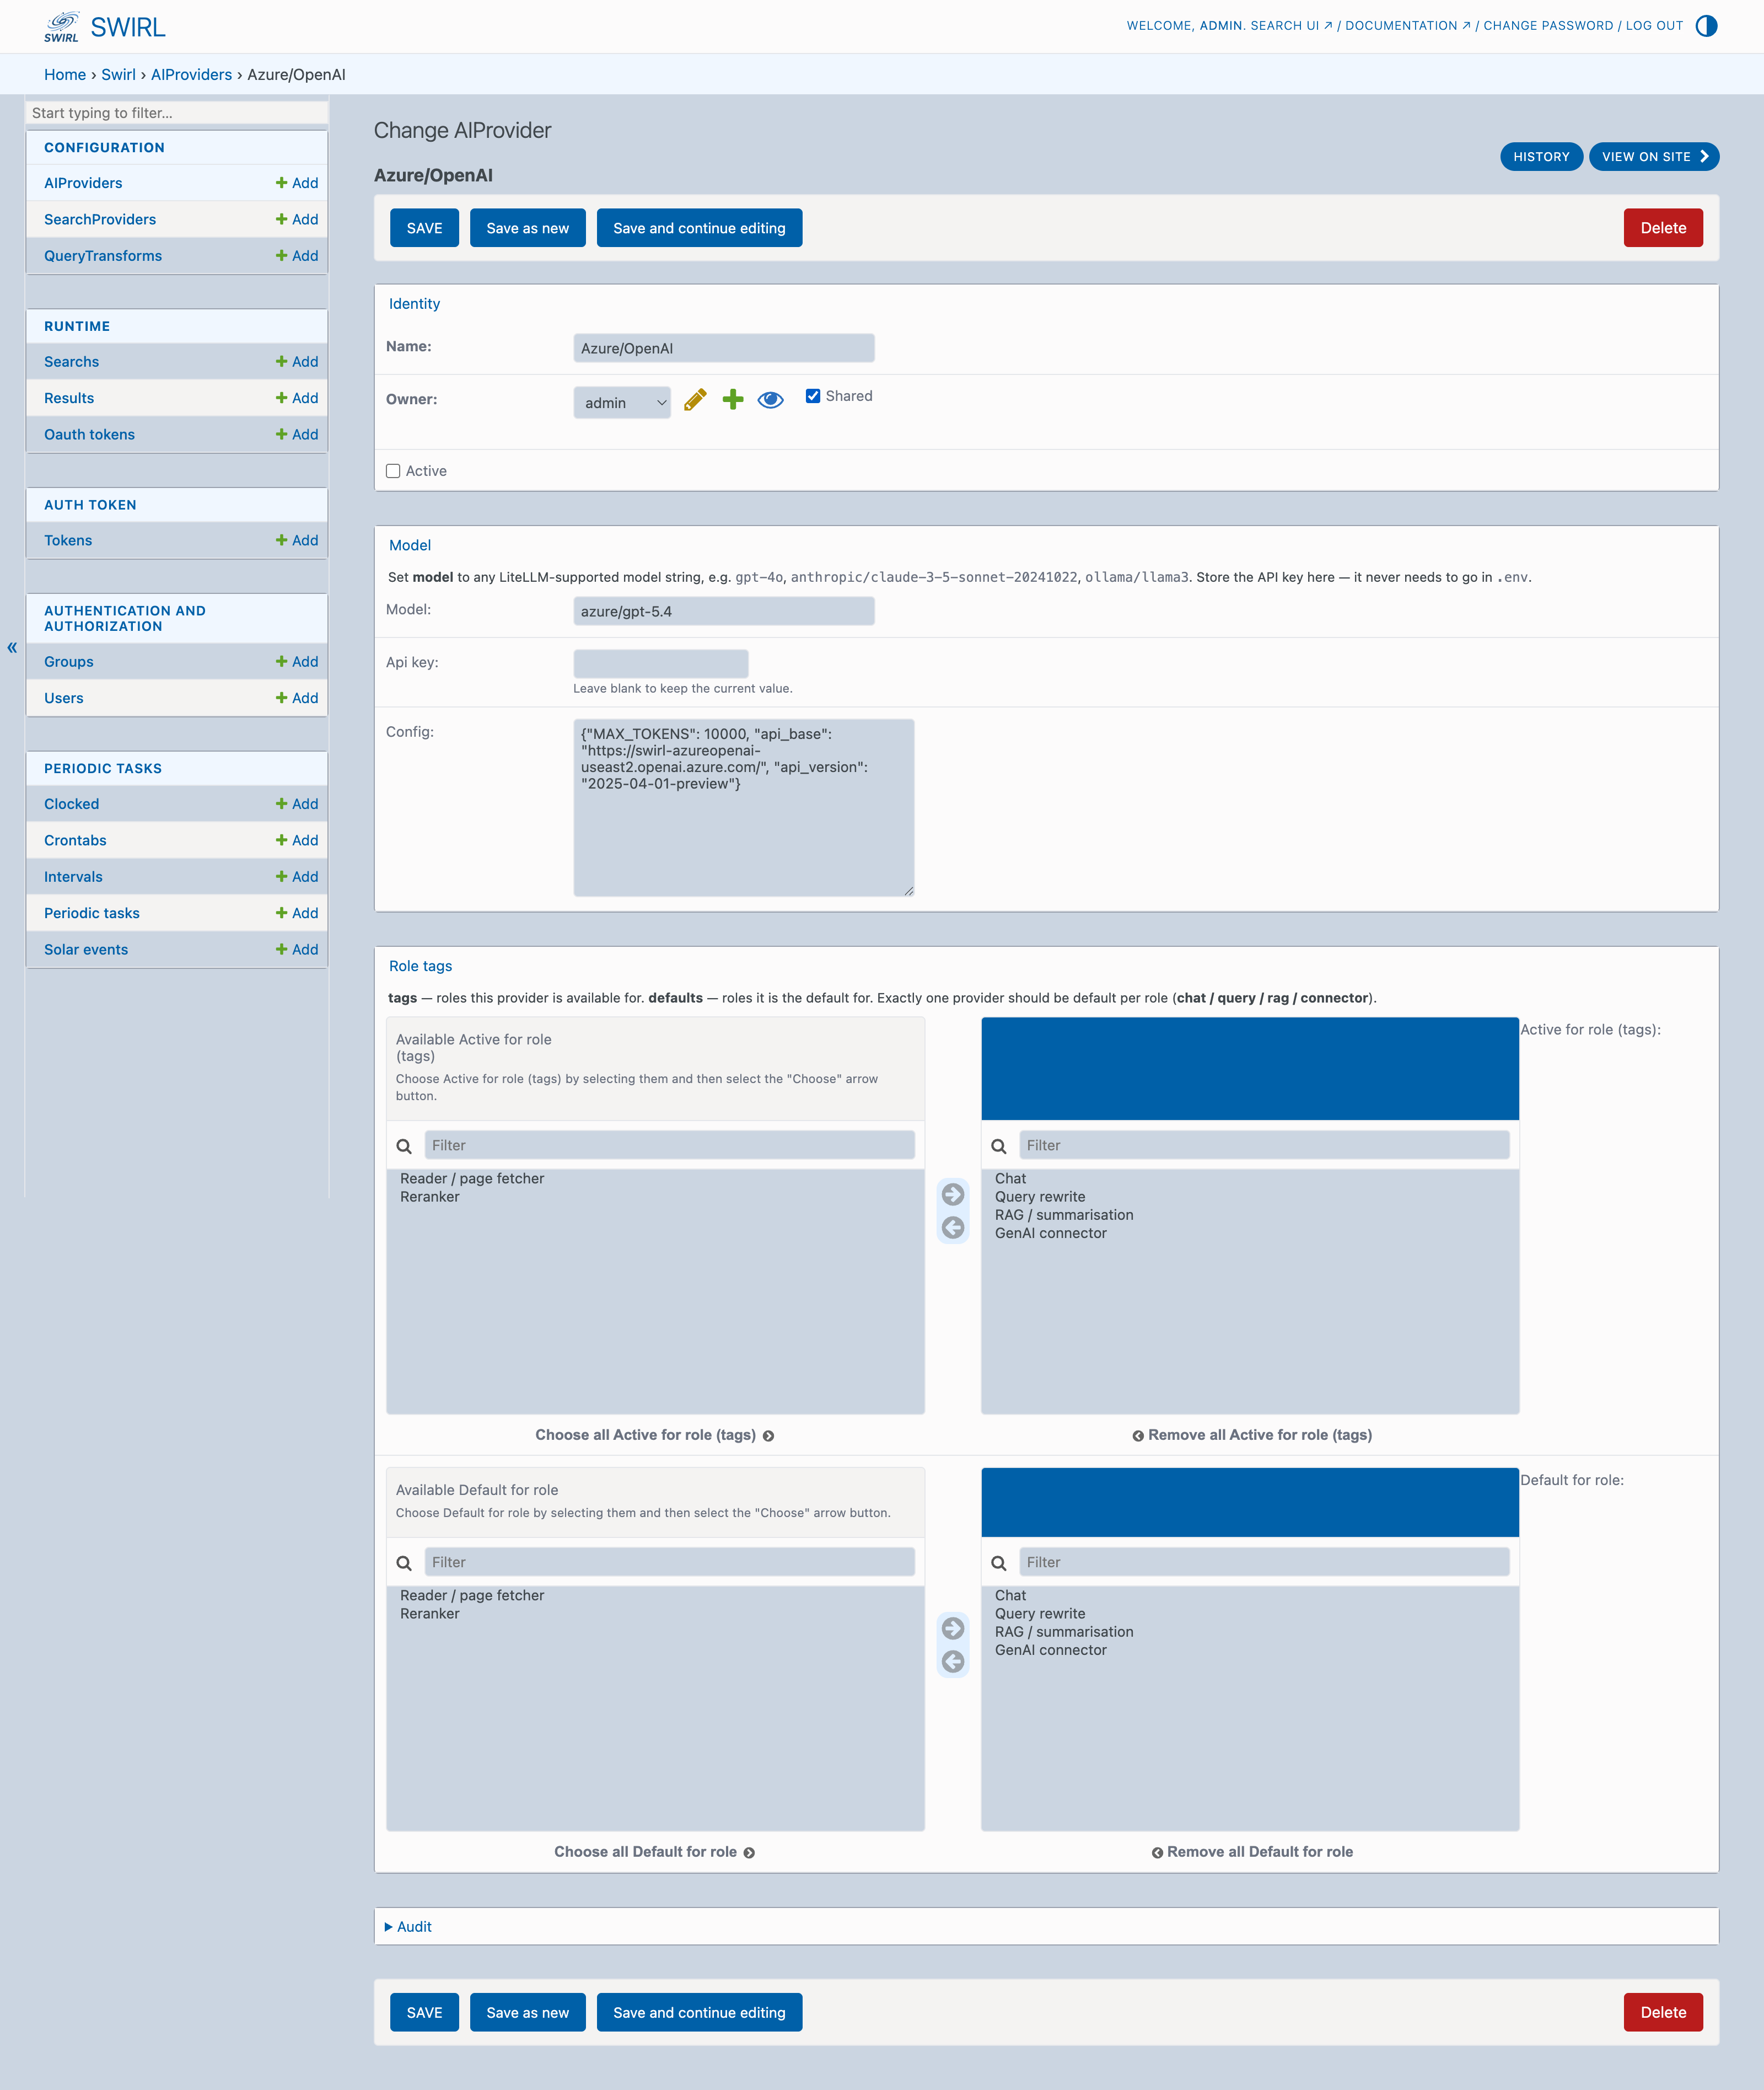
Task: Click the plus Add next to Users
Action: click(x=297, y=698)
